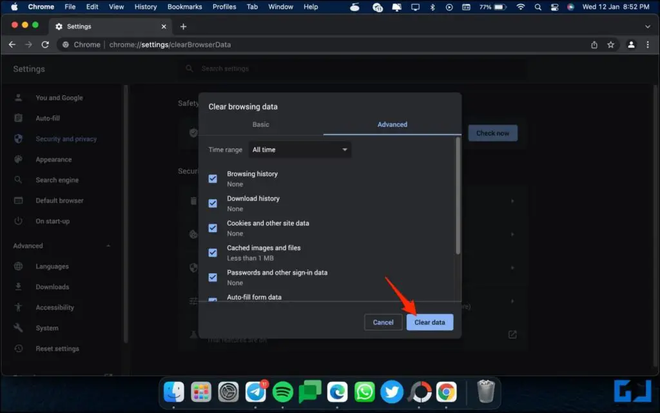Open Twitter from the dock
The image size is (660, 413).
click(x=391, y=392)
